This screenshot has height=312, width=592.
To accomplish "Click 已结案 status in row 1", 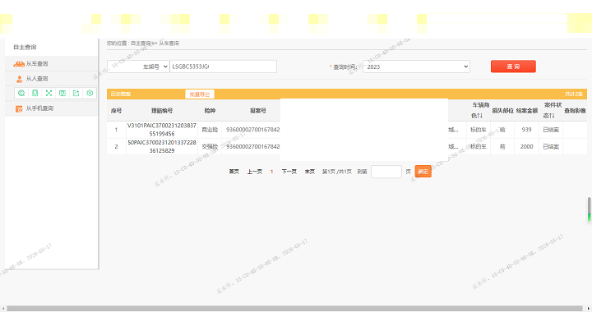I will click(551, 130).
